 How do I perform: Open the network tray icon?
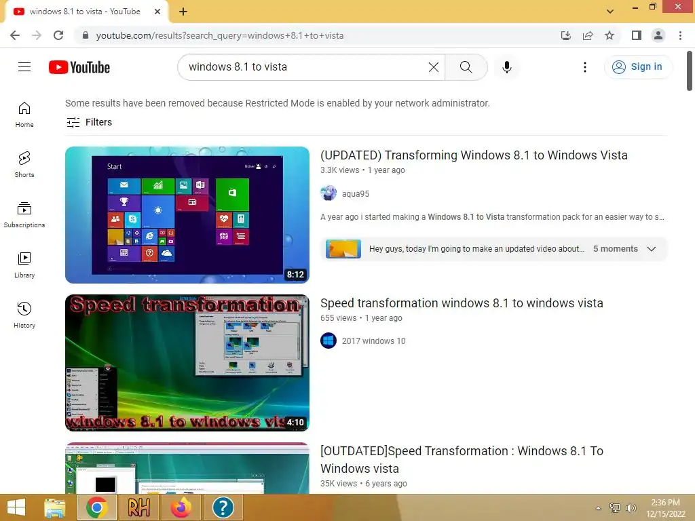point(615,508)
